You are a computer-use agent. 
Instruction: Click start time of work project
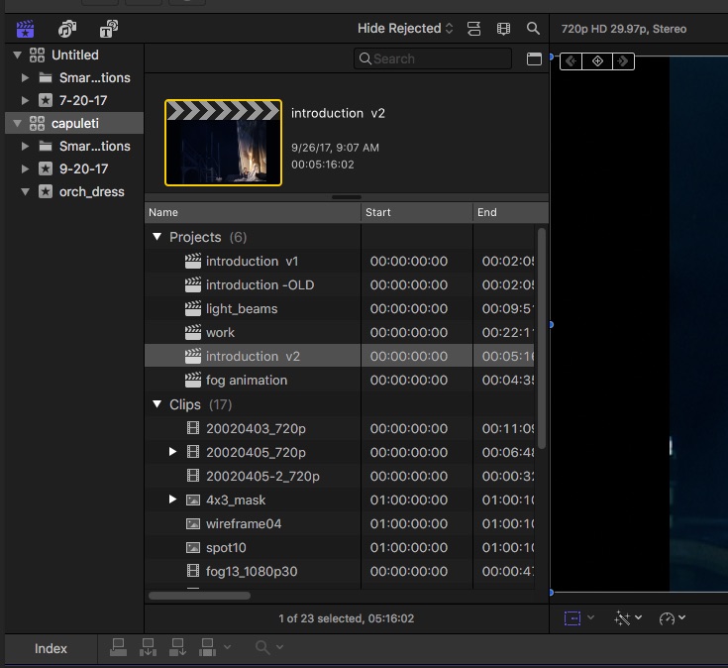pos(408,333)
